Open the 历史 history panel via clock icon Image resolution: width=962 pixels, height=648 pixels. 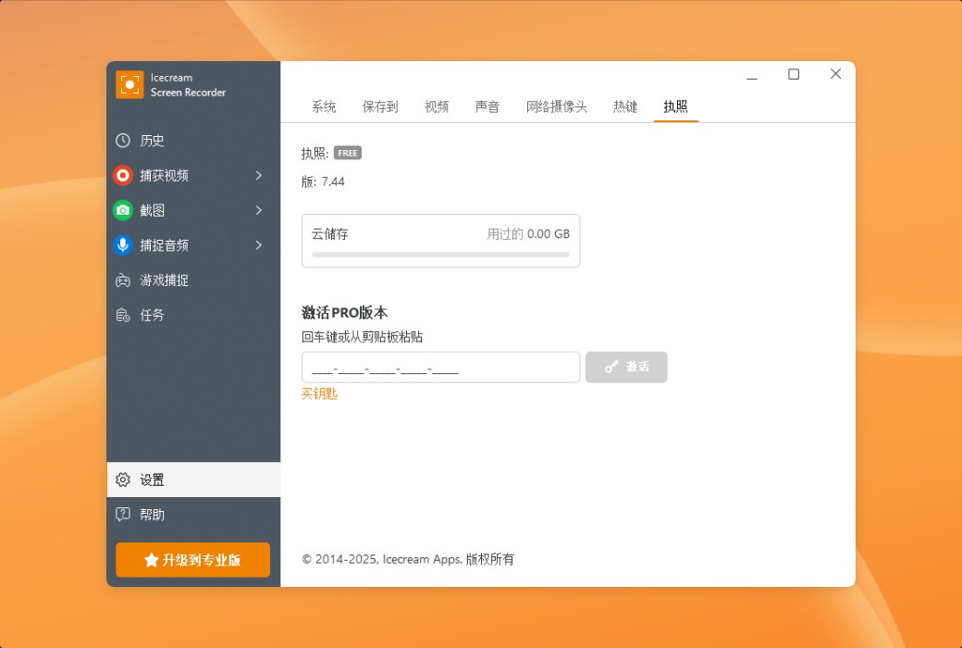pos(123,141)
